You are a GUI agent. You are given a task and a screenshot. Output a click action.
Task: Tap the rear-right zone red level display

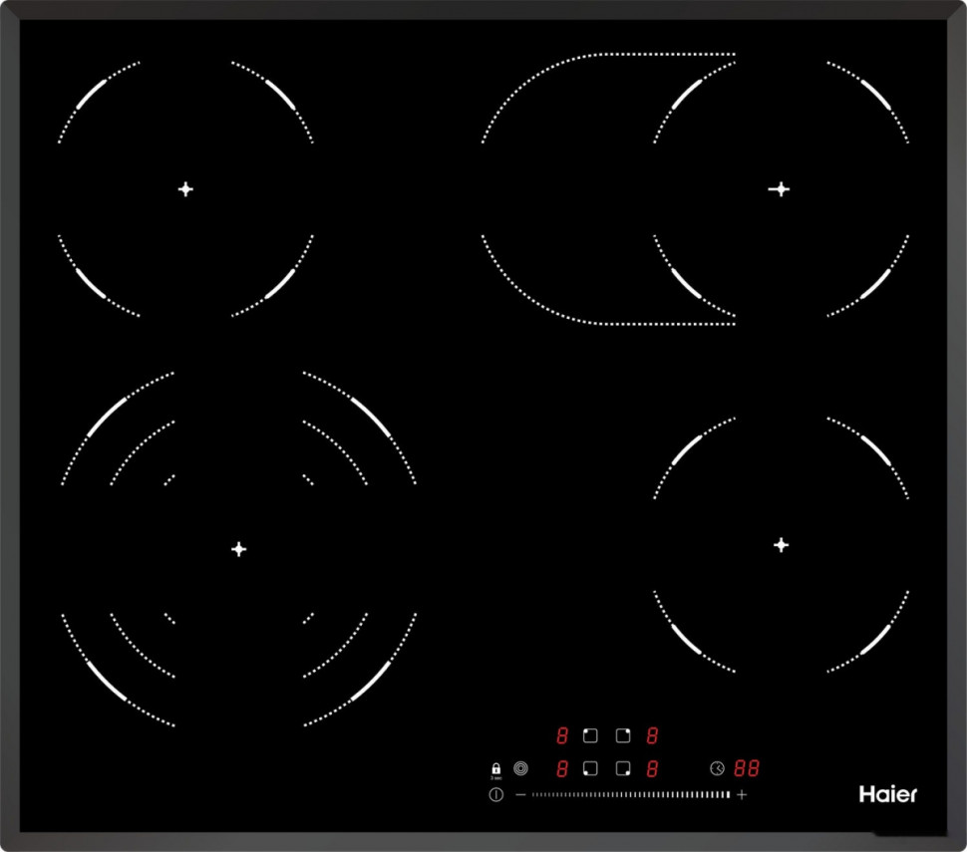652,736
